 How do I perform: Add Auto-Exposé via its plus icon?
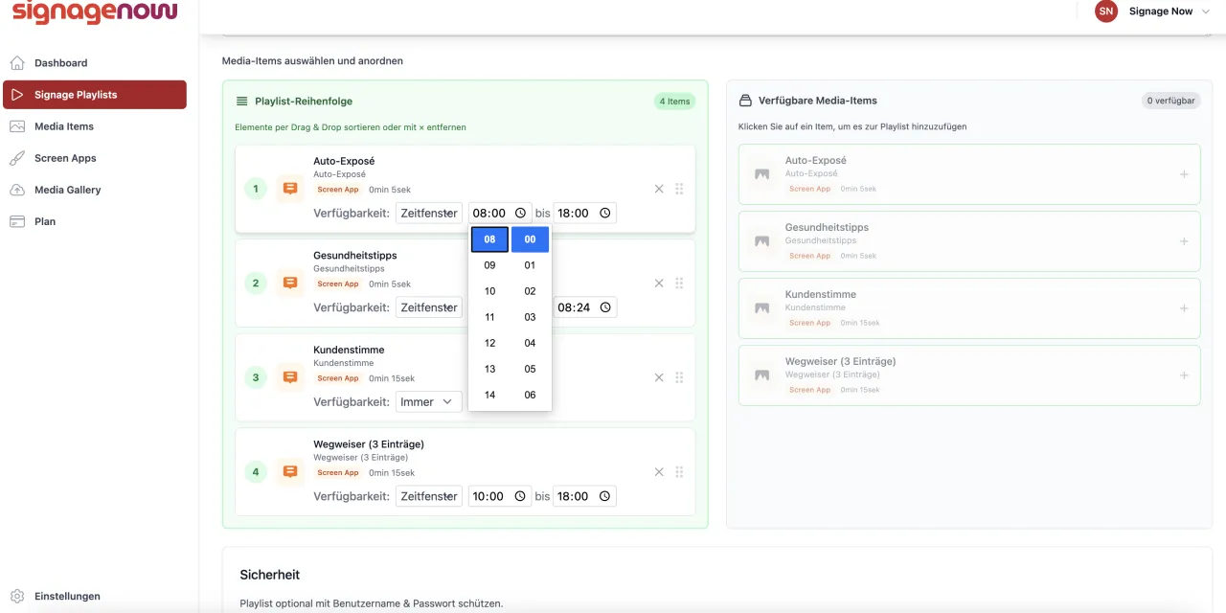click(1184, 174)
